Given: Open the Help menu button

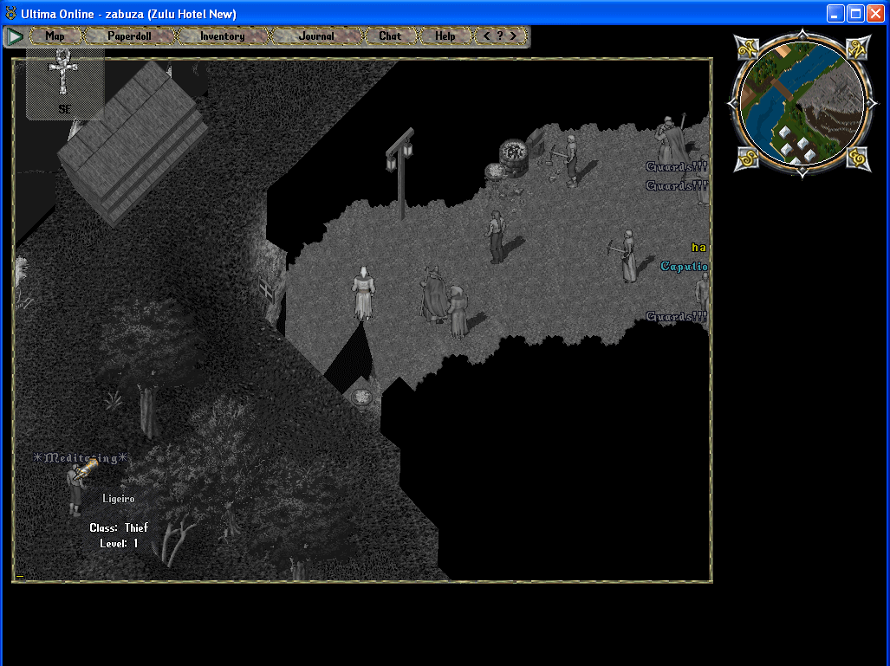Looking at the screenshot, I should tap(445, 36).
